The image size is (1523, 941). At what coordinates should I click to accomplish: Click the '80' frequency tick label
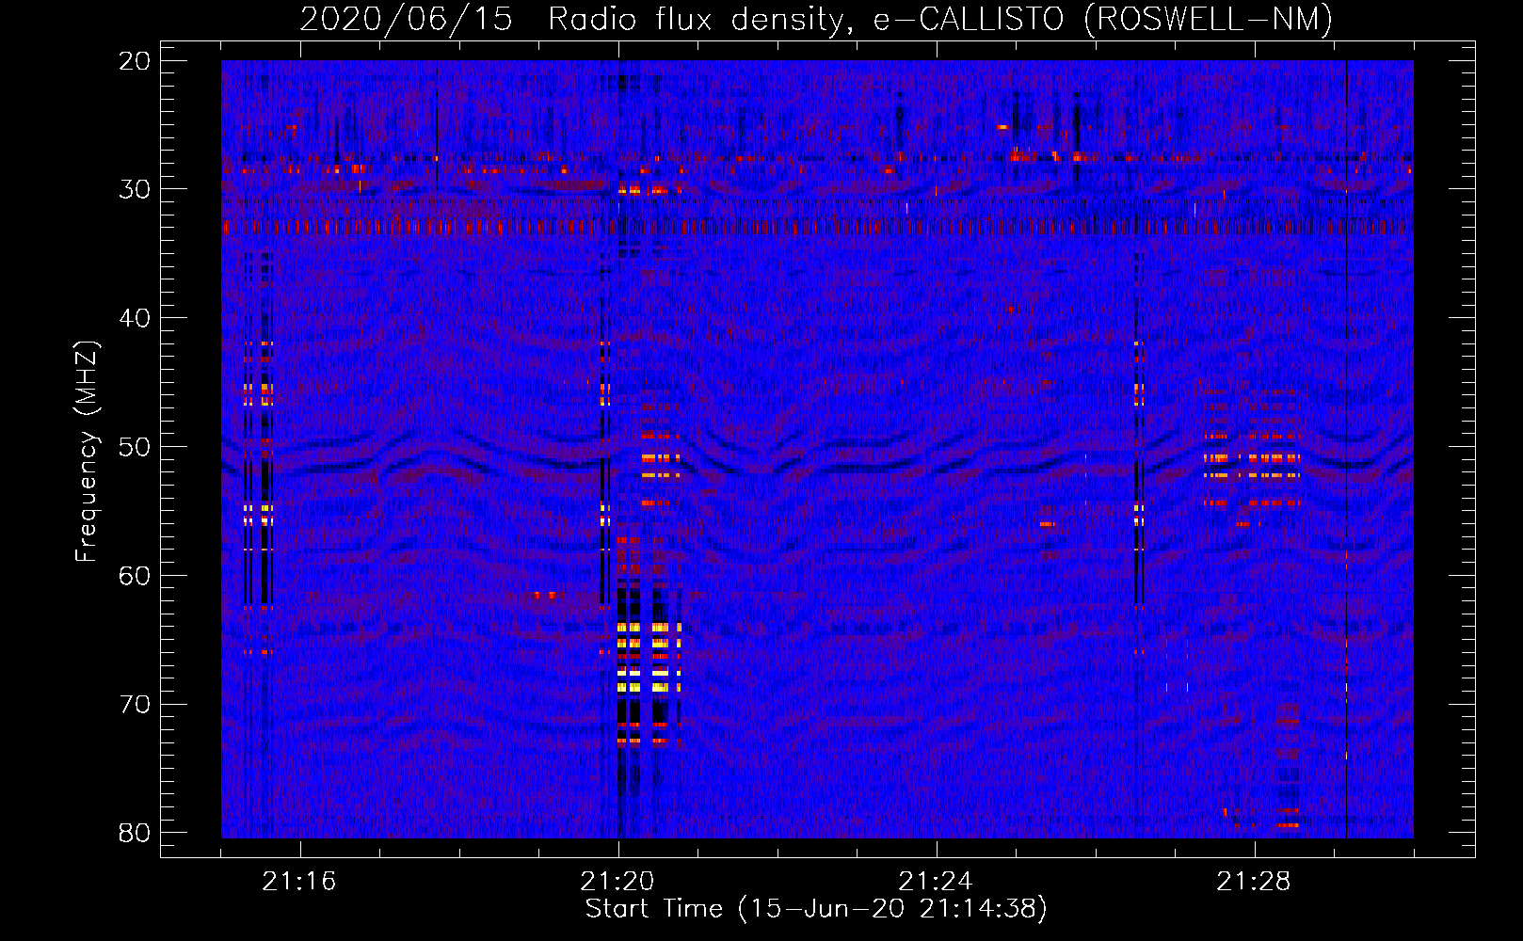[135, 833]
